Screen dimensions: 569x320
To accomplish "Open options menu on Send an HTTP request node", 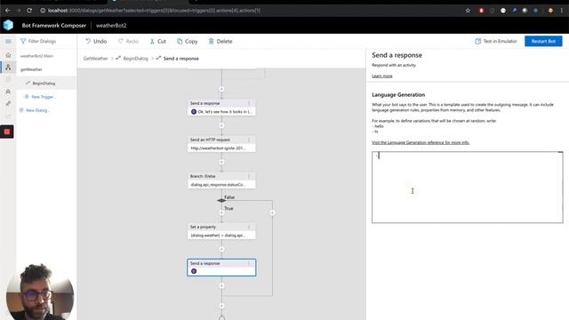I will coord(249,140).
